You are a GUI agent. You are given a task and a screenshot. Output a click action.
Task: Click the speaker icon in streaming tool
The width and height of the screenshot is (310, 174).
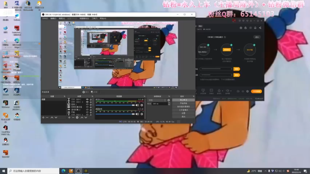pos(227,90)
